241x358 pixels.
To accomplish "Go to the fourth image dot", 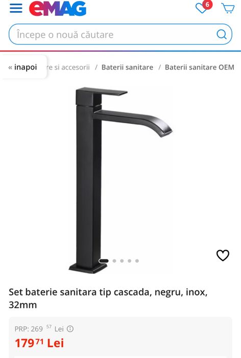I will pyautogui.click(x=129, y=261).
